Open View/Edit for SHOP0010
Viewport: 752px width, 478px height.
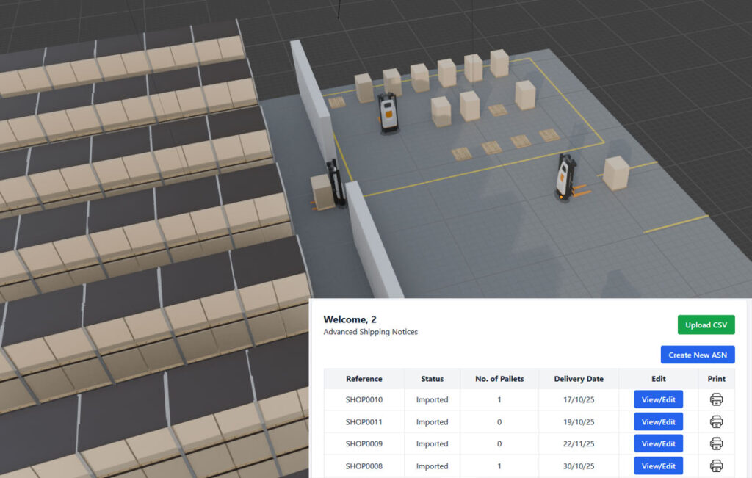657,399
